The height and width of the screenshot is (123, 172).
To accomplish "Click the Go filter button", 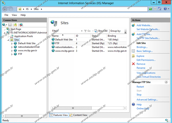I will [88, 31].
